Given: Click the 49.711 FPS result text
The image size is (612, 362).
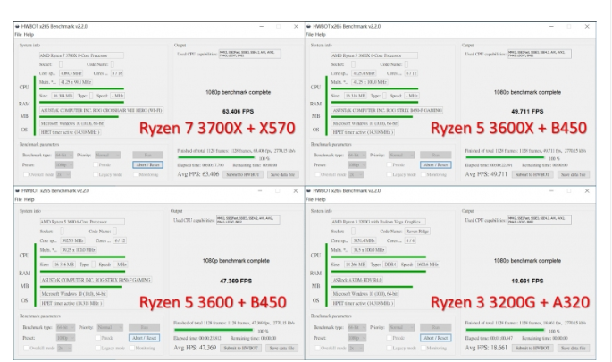Looking at the screenshot, I should (x=527, y=112).
